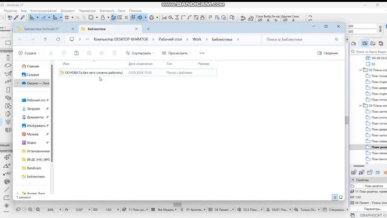This screenshot has height=218, width=387.
Task: Collapse the 02 Планы folder in Archicad navigator
Action: [x=360, y=70]
